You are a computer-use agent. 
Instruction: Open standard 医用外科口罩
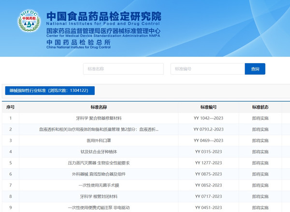coord(99,141)
